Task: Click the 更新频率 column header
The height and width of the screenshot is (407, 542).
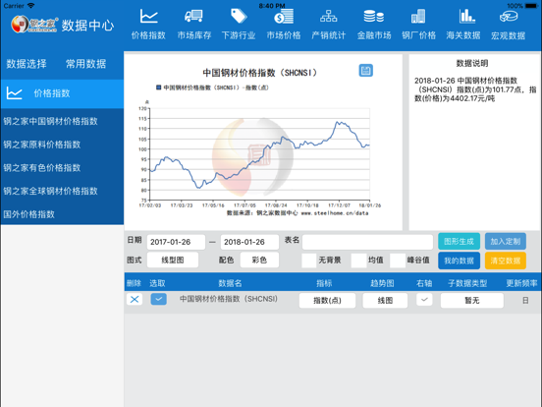Action: tap(521, 283)
